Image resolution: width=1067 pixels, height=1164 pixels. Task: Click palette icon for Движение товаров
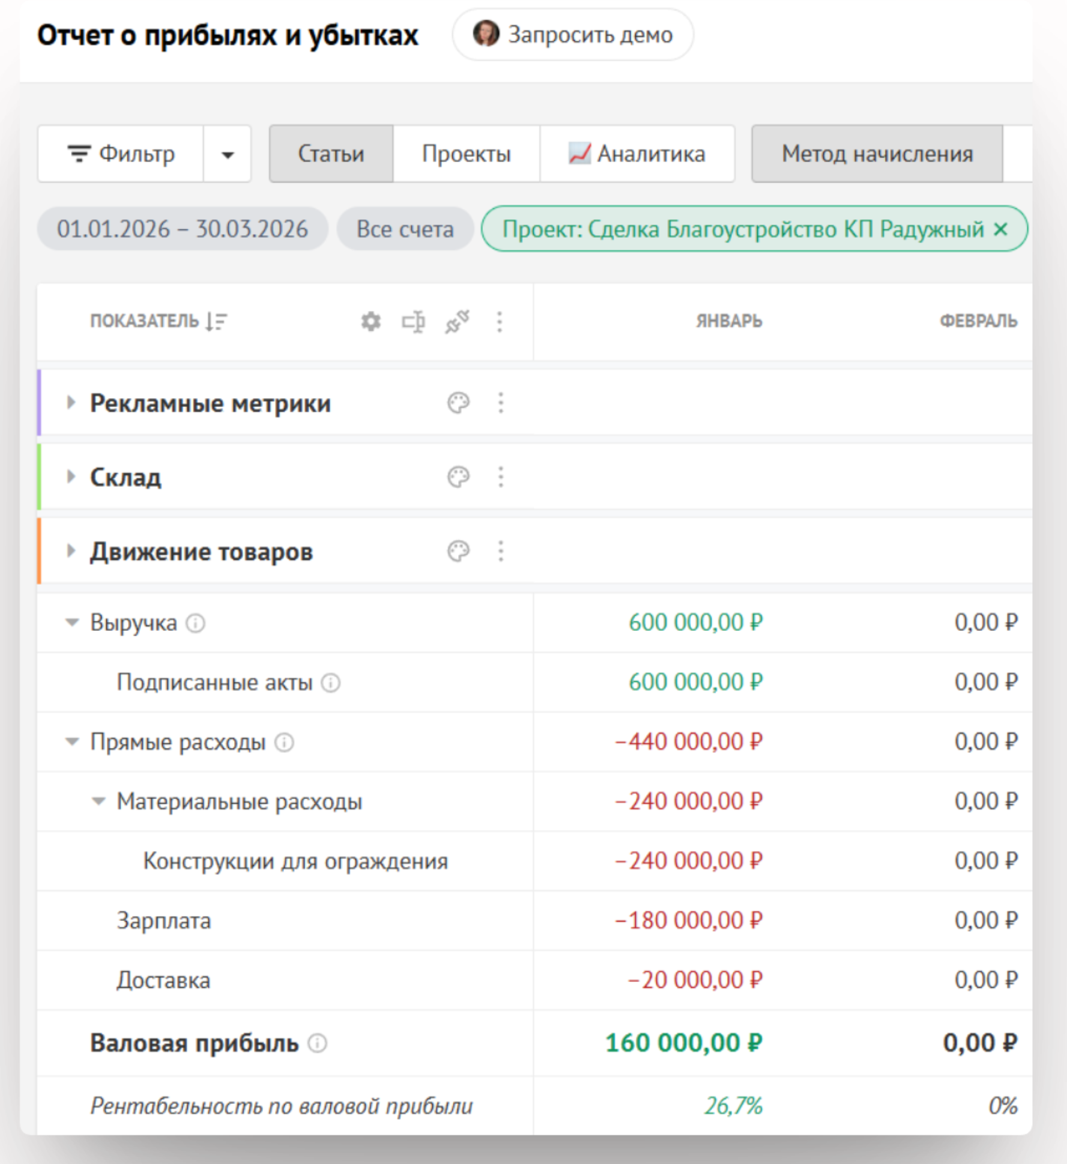(458, 551)
